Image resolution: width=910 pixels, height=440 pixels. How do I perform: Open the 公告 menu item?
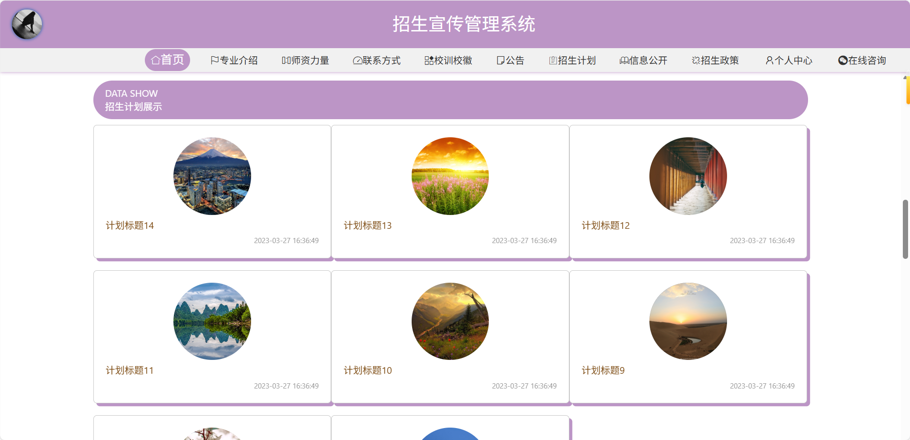pos(510,61)
